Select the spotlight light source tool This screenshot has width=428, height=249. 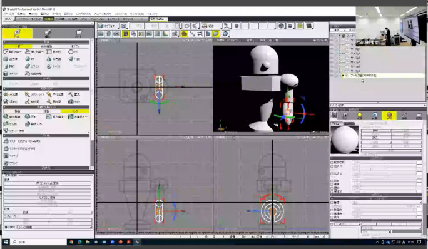tap(34, 94)
